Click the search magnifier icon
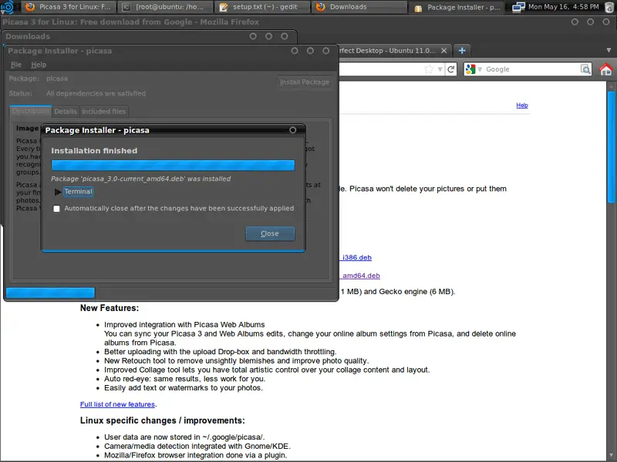The width and height of the screenshot is (617, 462). 585,69
